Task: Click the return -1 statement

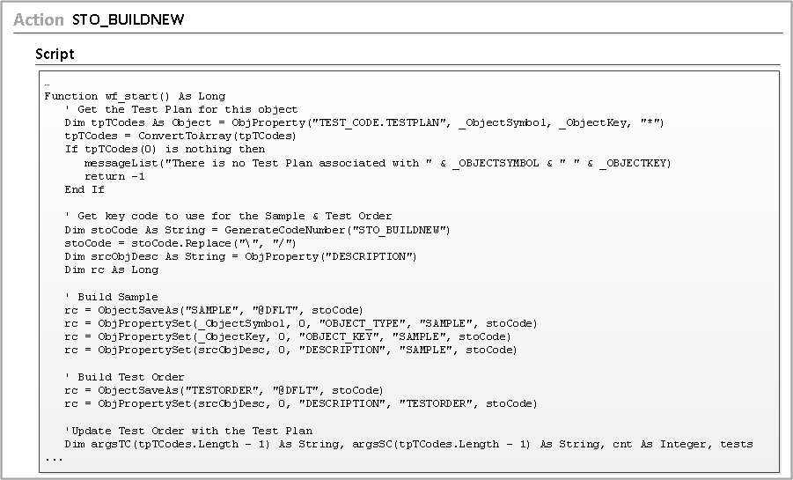Action: click(114, 176)
